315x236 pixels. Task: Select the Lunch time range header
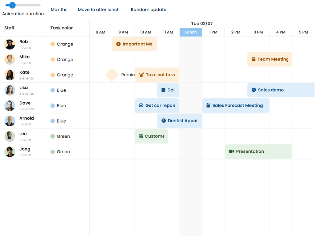(191, 32)
